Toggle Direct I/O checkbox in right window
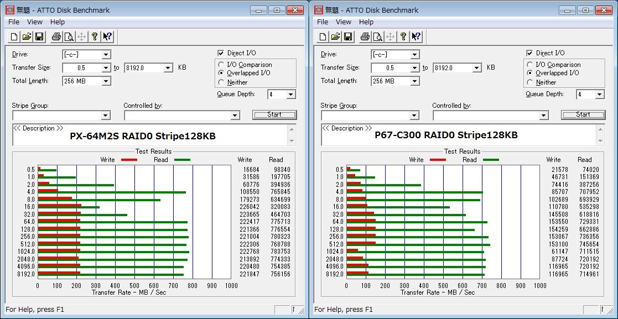Image resolution: width=618 pixels, height=319 pixels. click(529, 53)
